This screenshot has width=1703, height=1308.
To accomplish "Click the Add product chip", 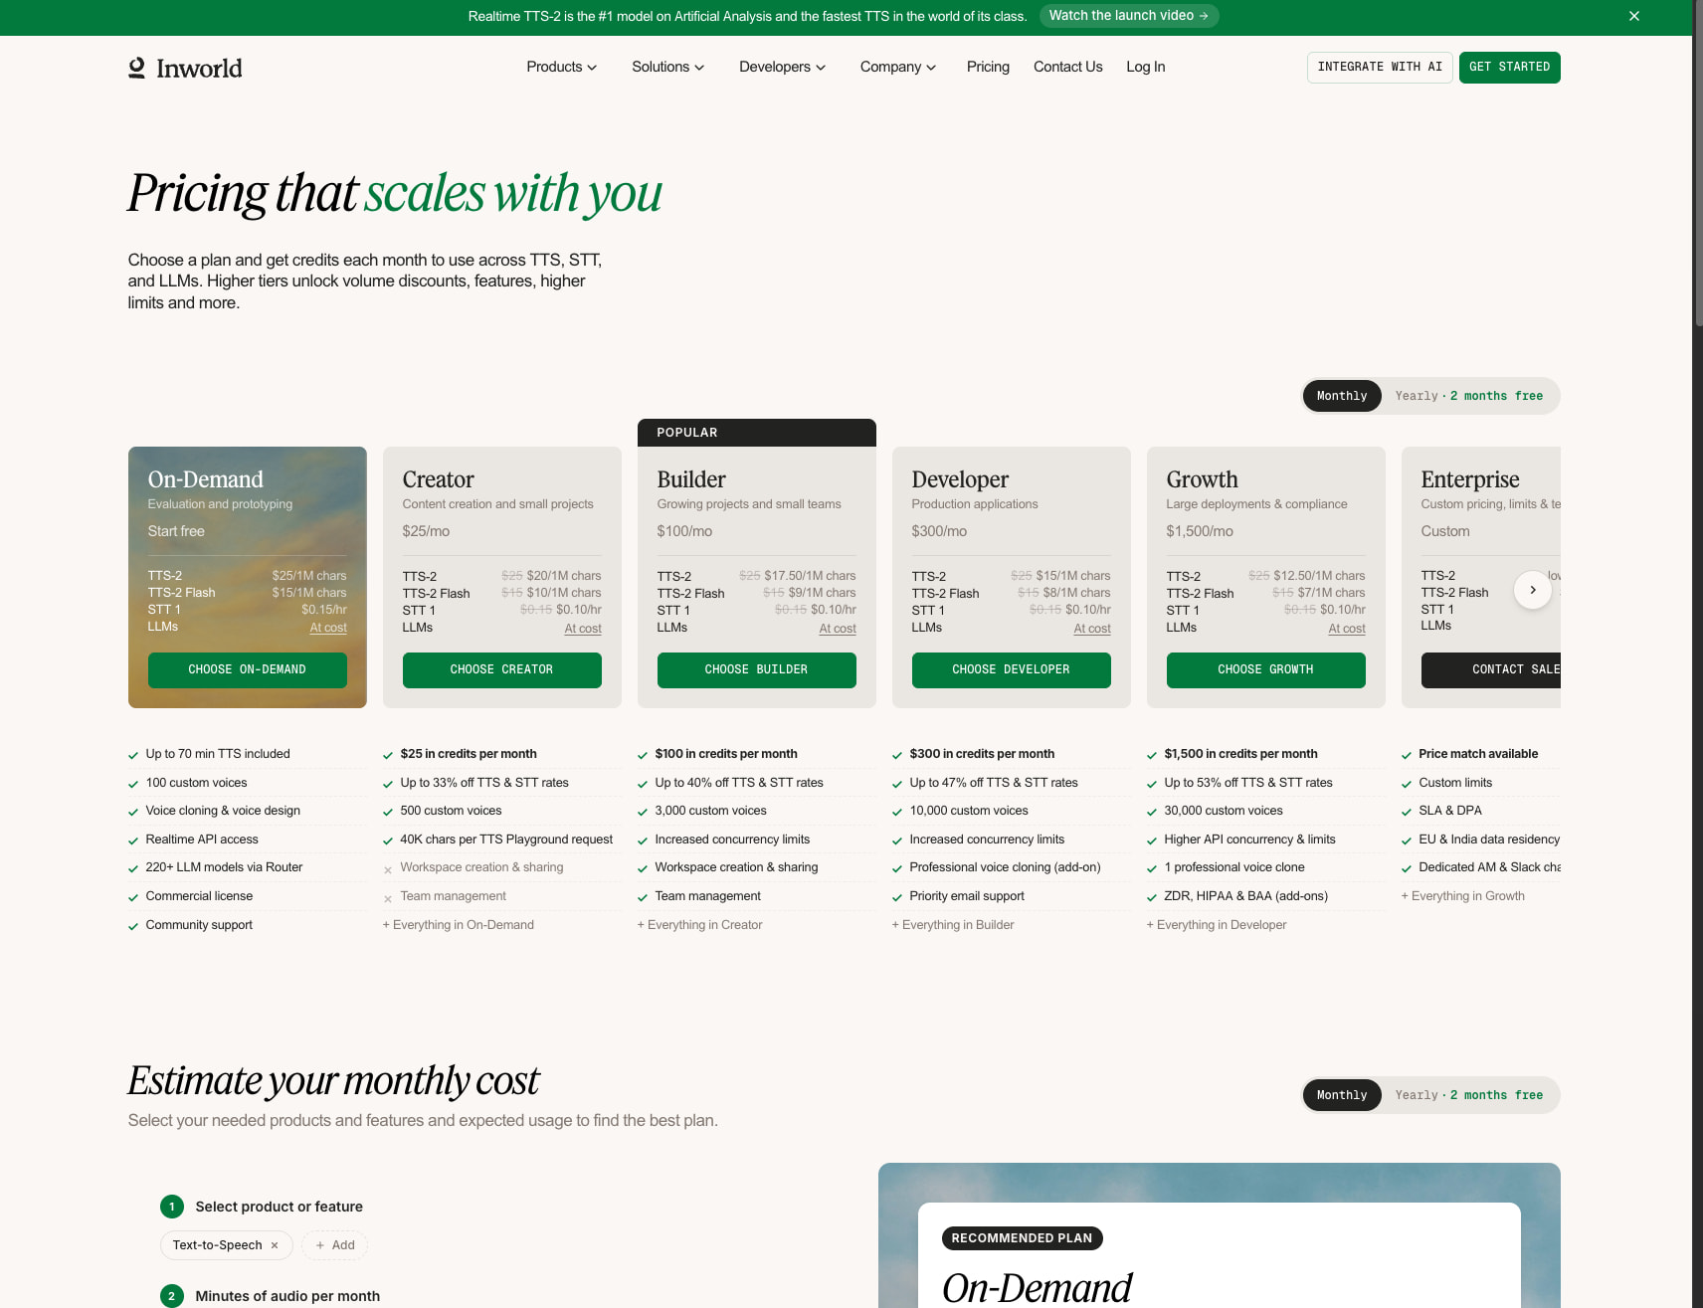I will [x=335, y=1245].
